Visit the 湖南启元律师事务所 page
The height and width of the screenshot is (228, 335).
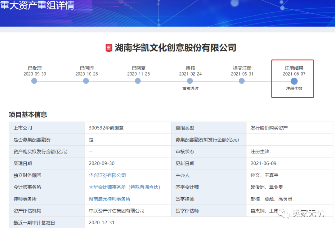pyautogui.click(x=109, y=199)
